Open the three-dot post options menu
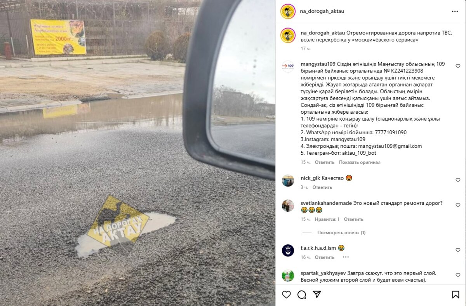Viewport: 466px width, 306px height. pyautogui.click(x=455, y=11)
